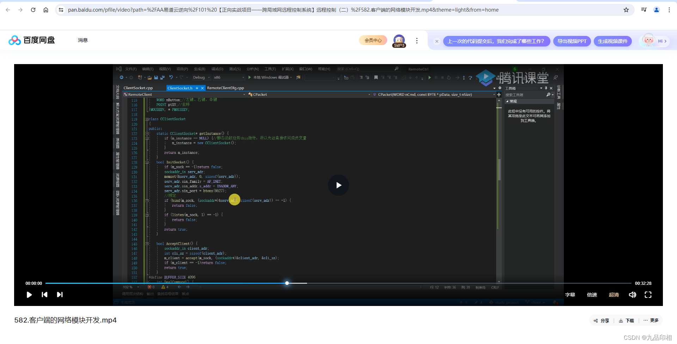Viewport: 677px width, 344px height.
Task: Share the video with 分享
Action: coord(602,320)
